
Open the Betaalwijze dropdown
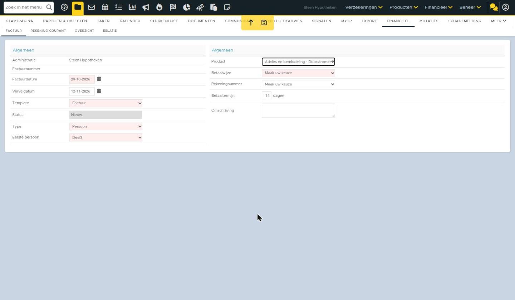click(x=298, y=73)
